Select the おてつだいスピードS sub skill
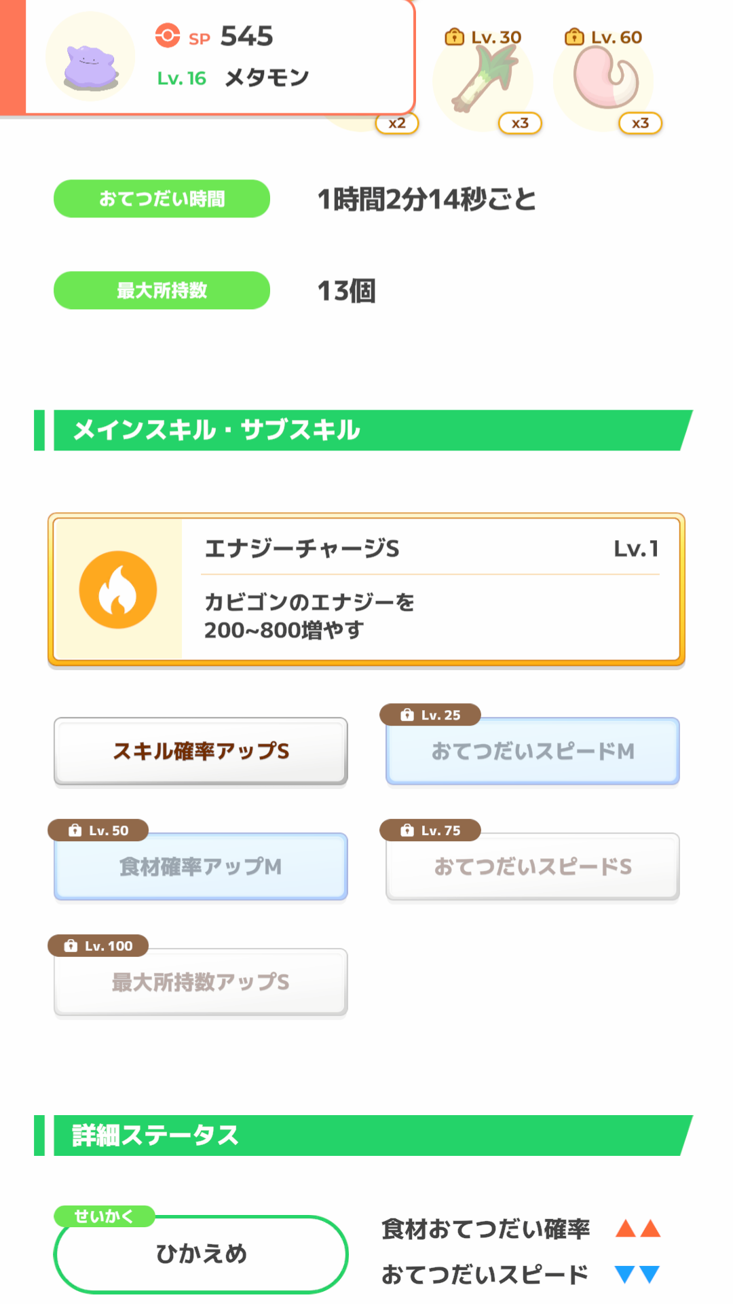 [533, 867]
